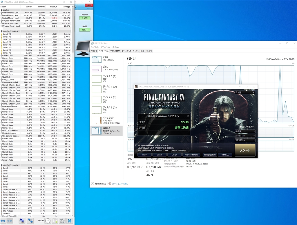Open the 日本語 language dropdown
Viewport: 297px width, 225px height.
245,93
